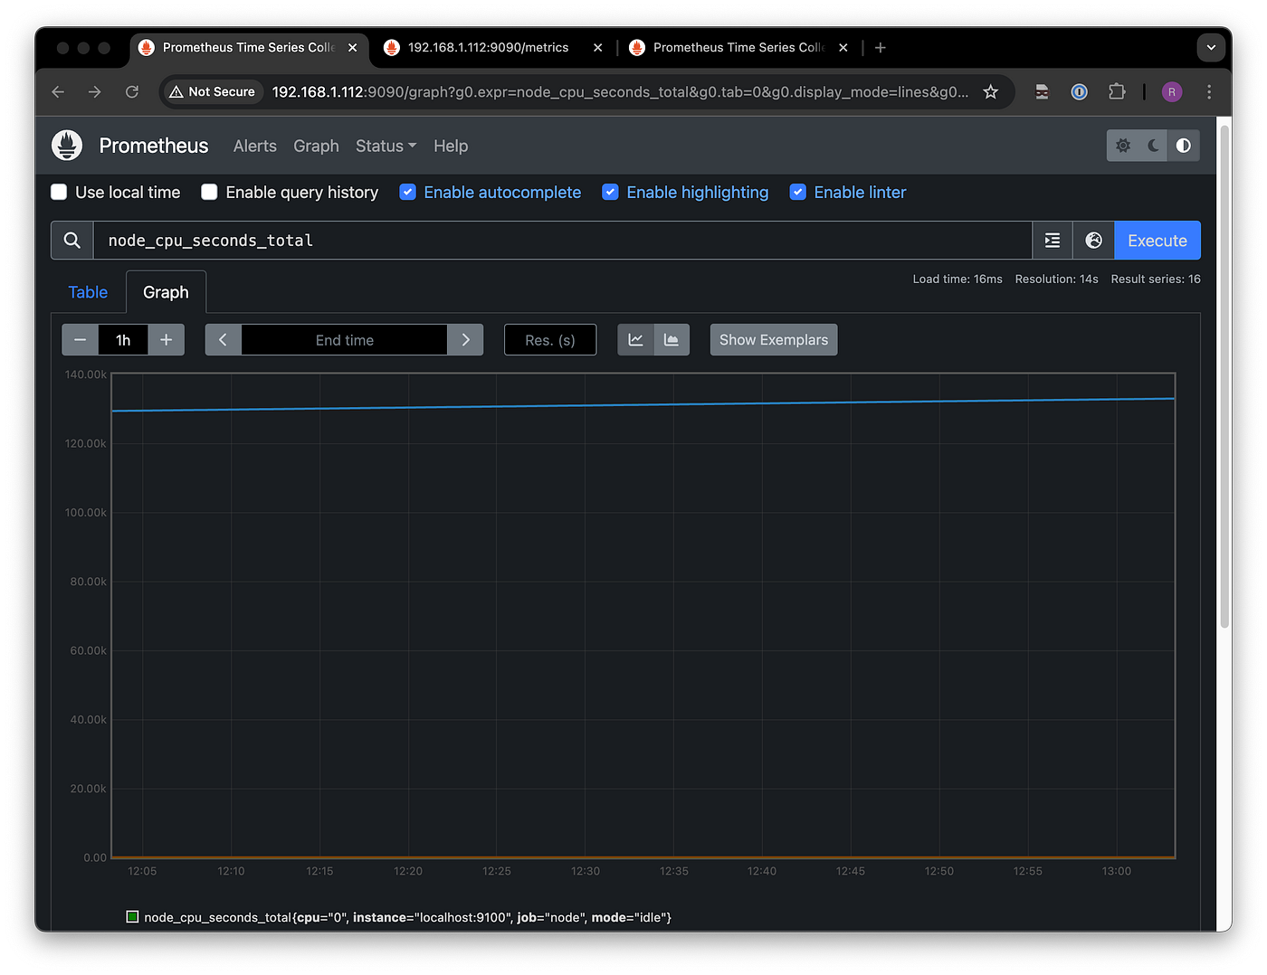Switch to the dark theme moon icon
The height and width of the screenshot is (975, 1267).
tap(1154, 146)
